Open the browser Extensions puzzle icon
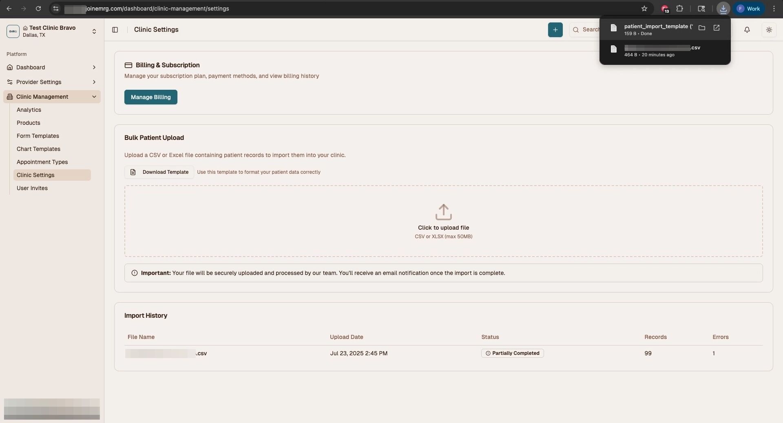 point(680,9)
